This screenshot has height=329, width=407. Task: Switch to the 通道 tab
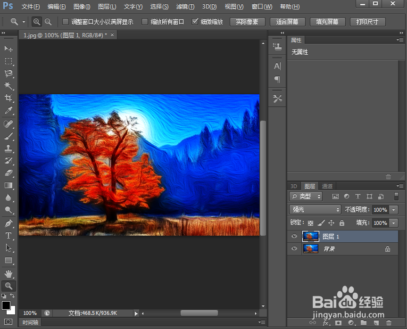(327, 186)
